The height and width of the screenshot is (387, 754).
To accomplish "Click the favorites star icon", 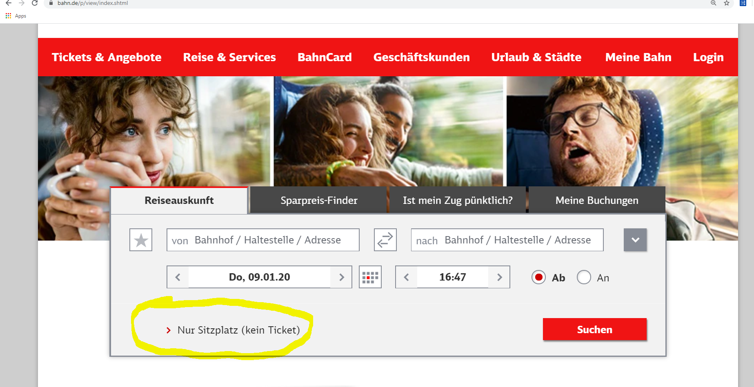I will coord(141,240).
